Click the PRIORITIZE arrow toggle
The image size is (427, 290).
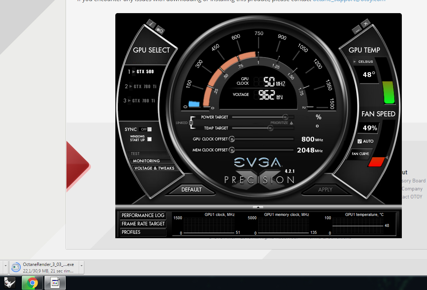[291, 123]
